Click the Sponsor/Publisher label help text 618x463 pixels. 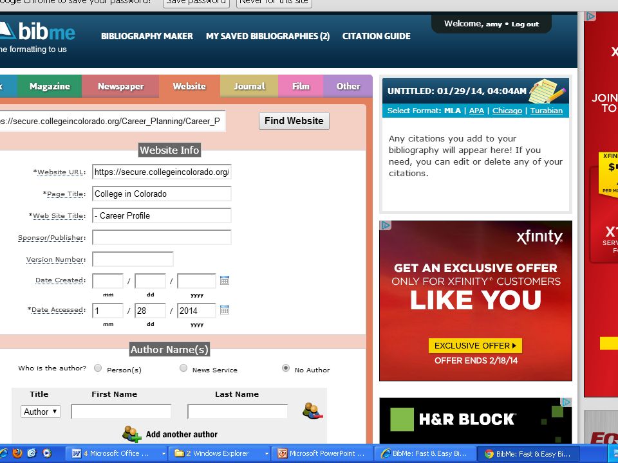(x=51, y=238)
